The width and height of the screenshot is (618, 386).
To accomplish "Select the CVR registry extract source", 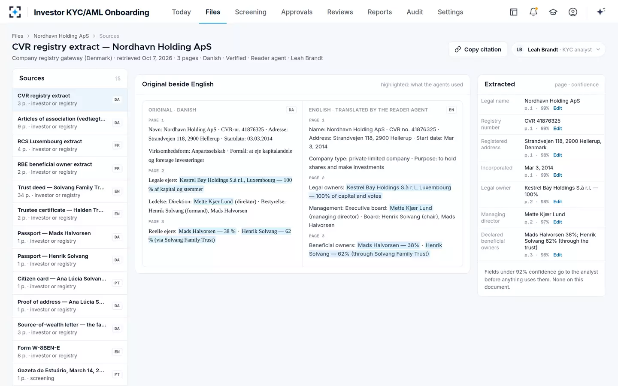I will tap(70, 100).
